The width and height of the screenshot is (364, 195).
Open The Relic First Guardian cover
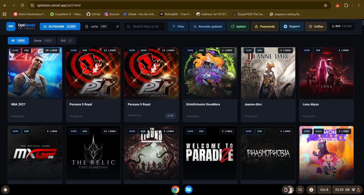tap(93, 153)
